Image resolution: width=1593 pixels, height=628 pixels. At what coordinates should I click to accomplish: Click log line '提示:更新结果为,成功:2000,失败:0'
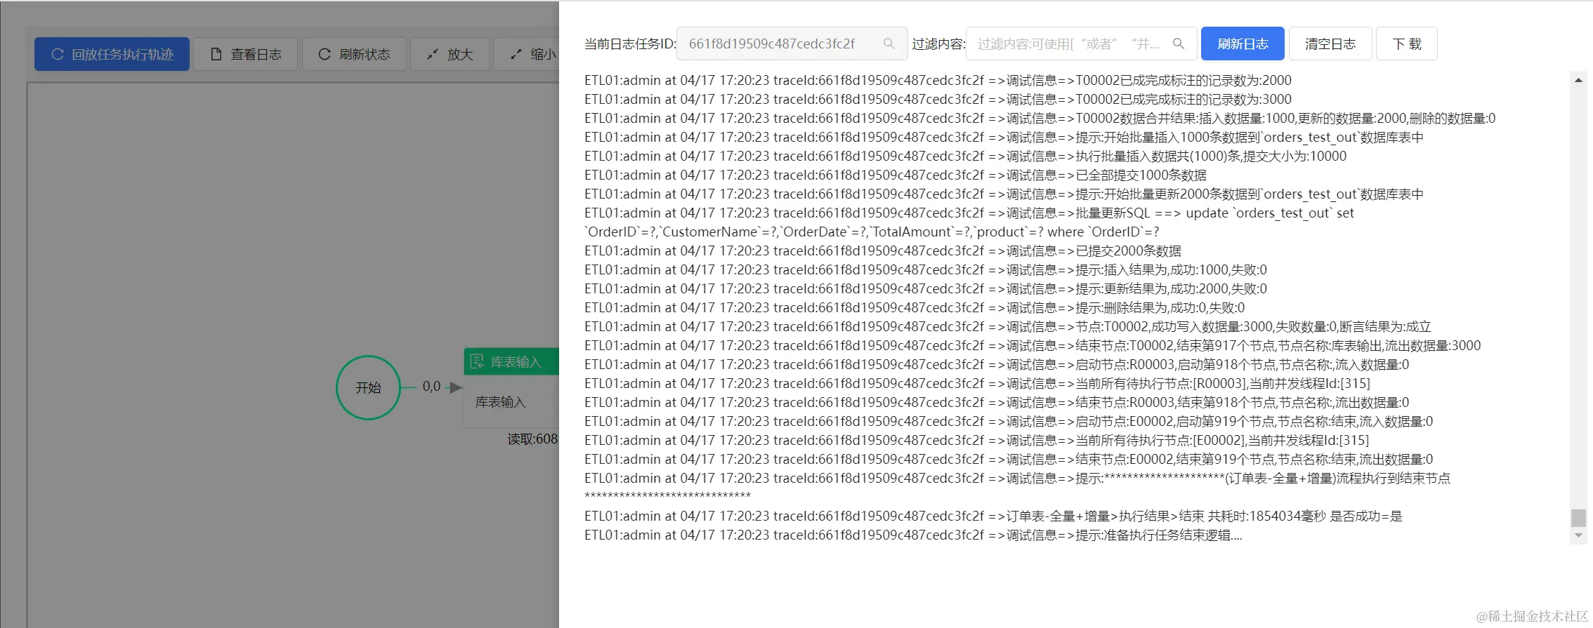point(926,288)
